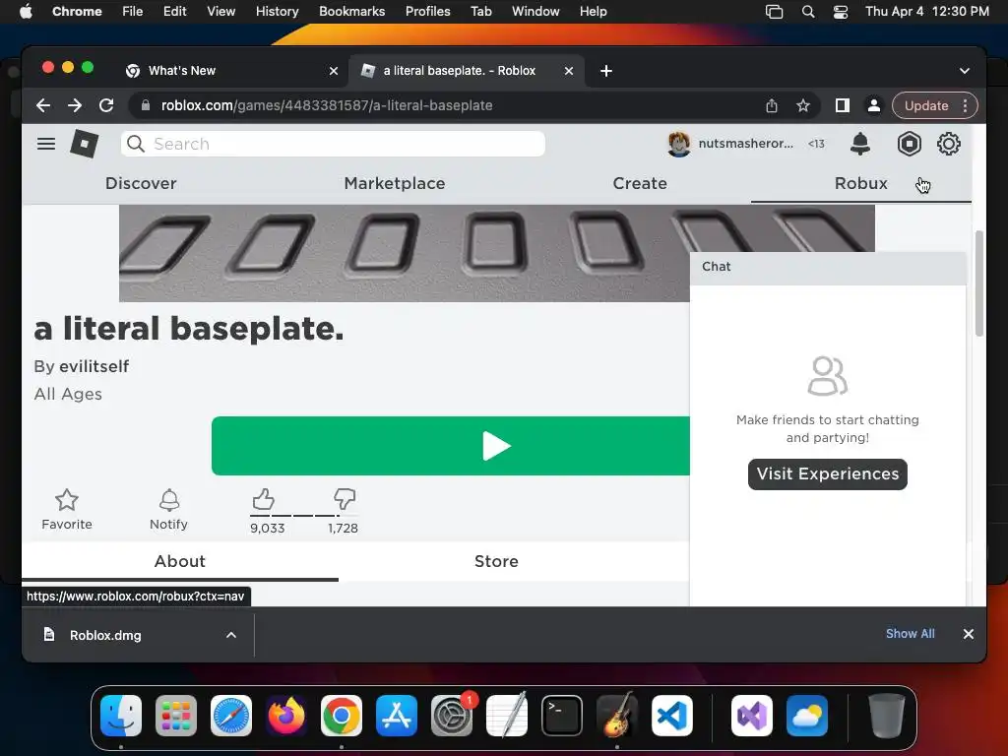Open the Robux navigation link
This screenshot has width=1008, height=756.
tap(860, 183)
